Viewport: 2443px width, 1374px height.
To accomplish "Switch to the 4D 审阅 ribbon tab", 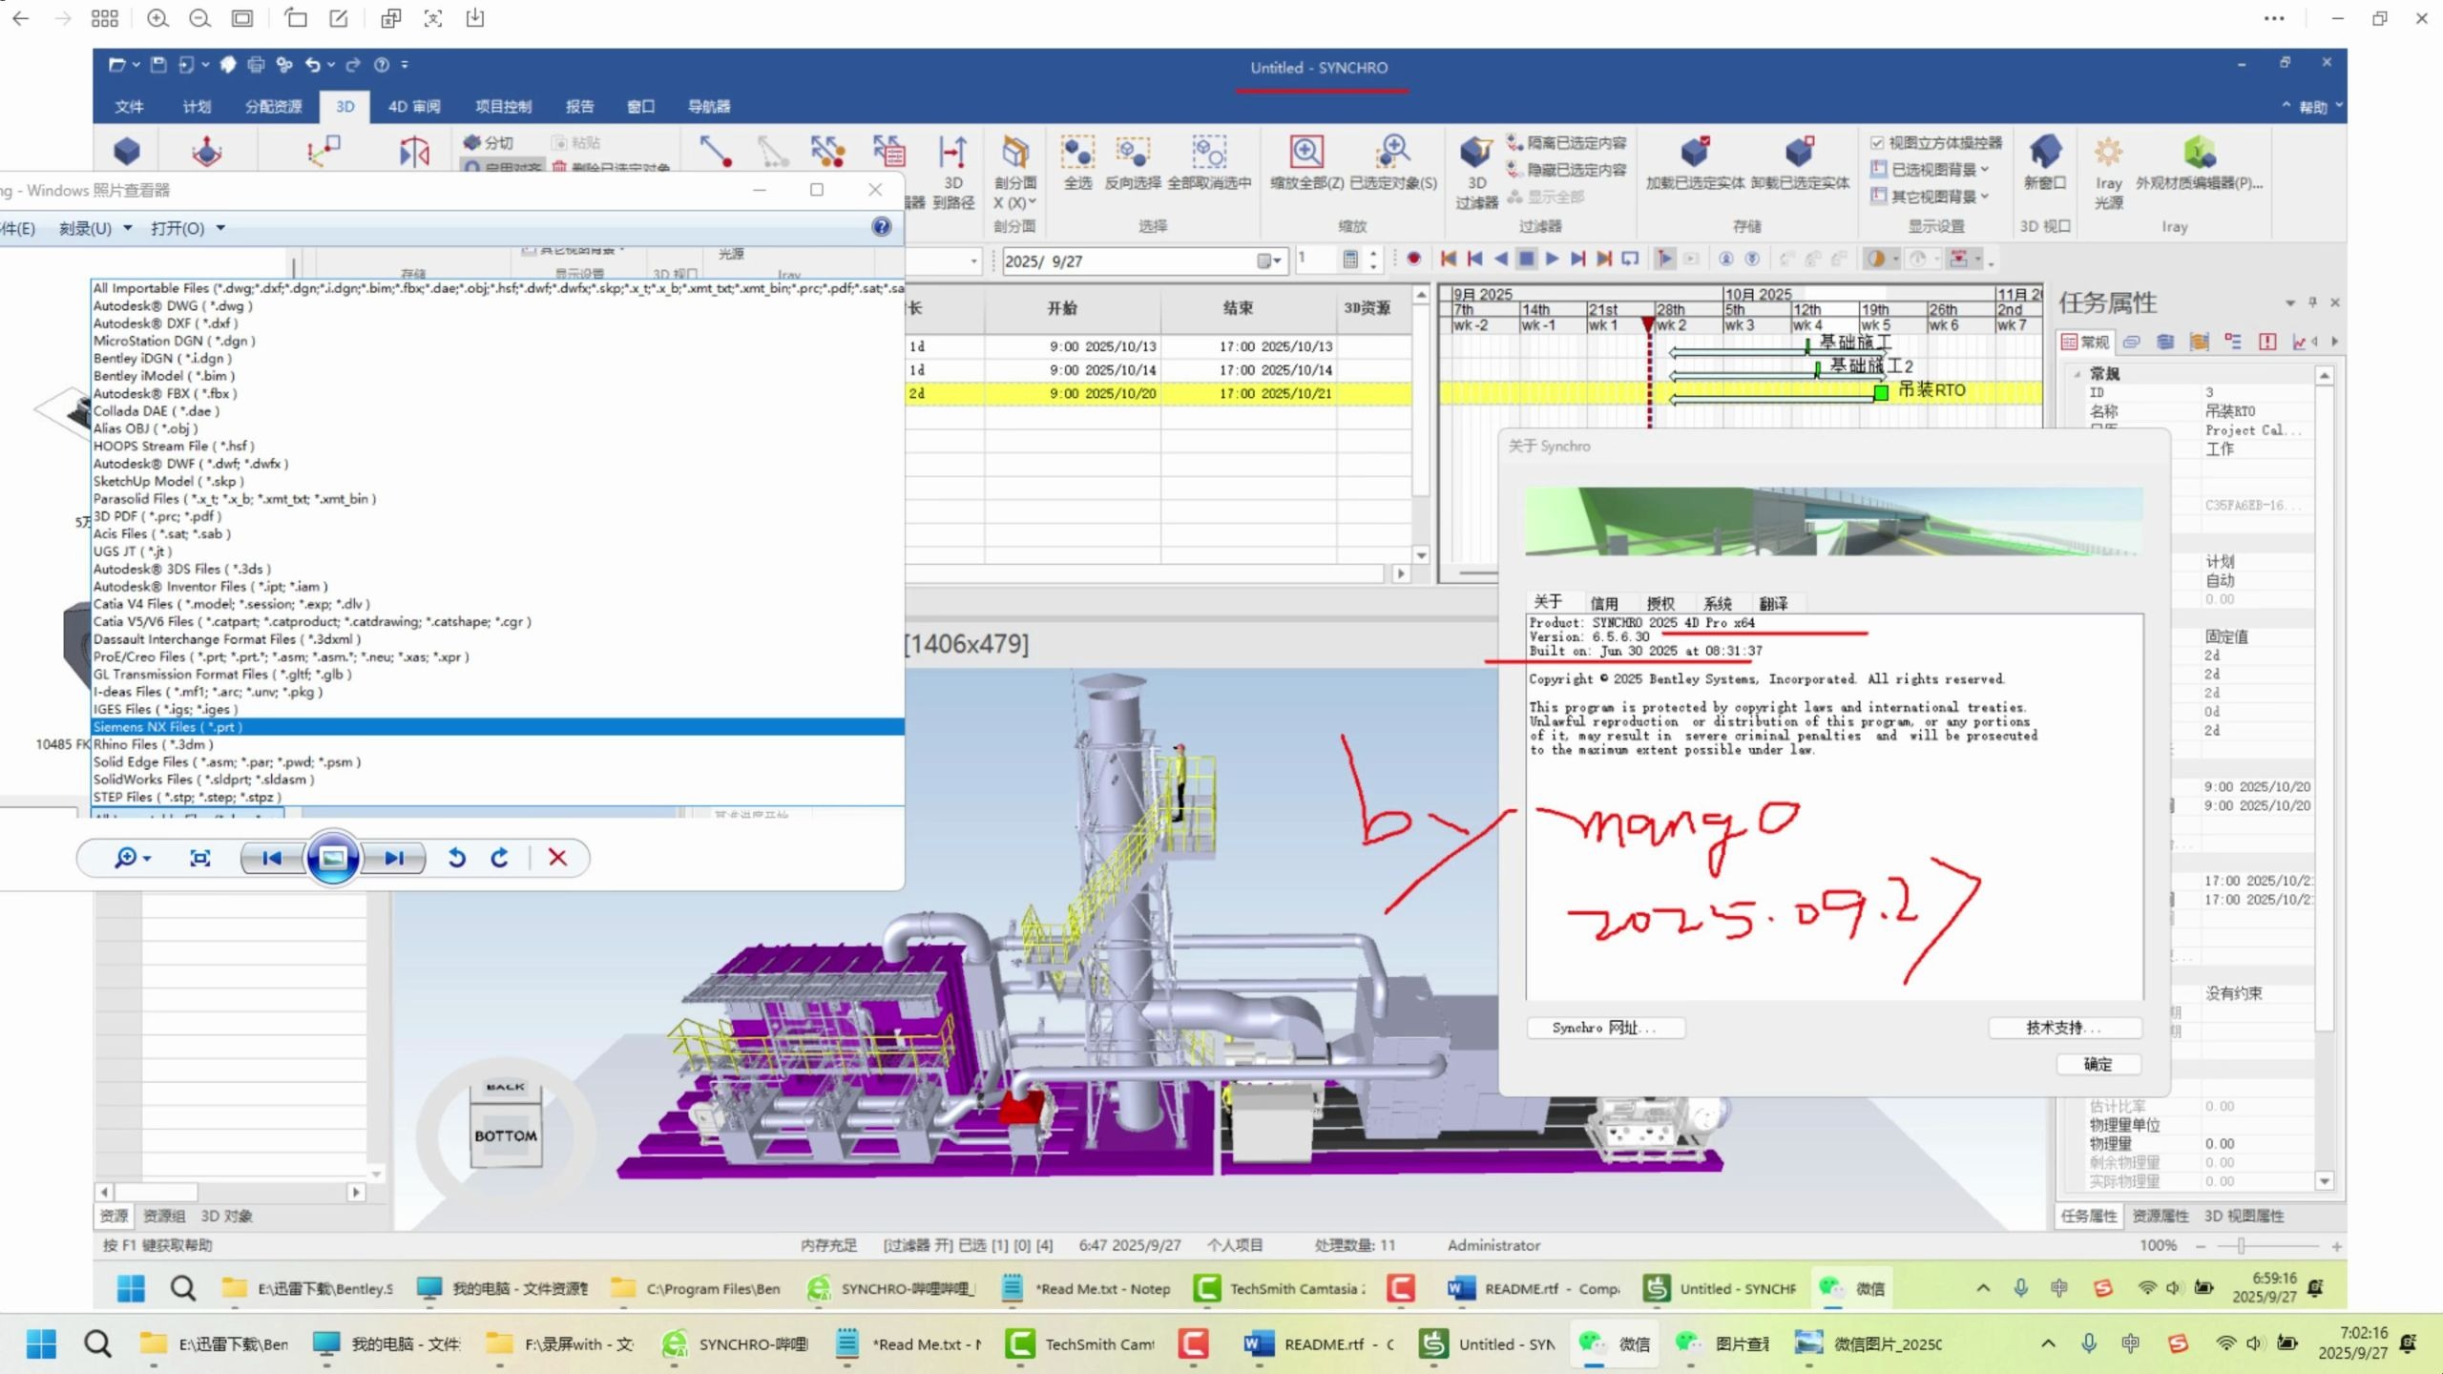I will (x=414, y=106).
